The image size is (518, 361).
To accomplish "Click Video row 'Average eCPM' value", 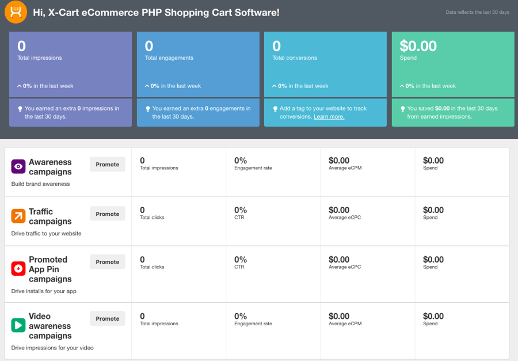I will click(339, 316).
